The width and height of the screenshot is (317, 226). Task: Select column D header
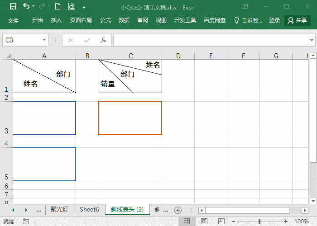point(178,56)
